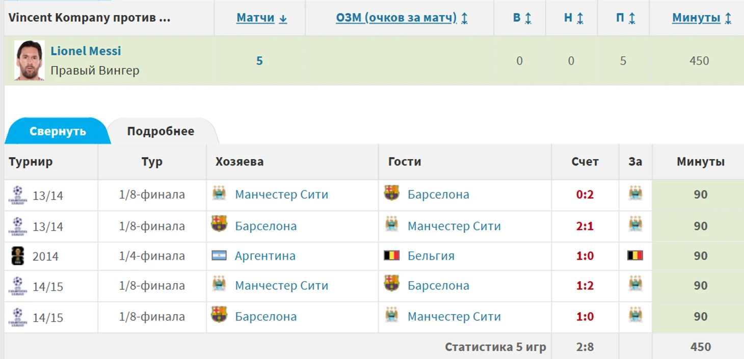Click World Cup trophy icon for 2014
The width and height of the screenshot is (744, 359).
coord(18,256)
